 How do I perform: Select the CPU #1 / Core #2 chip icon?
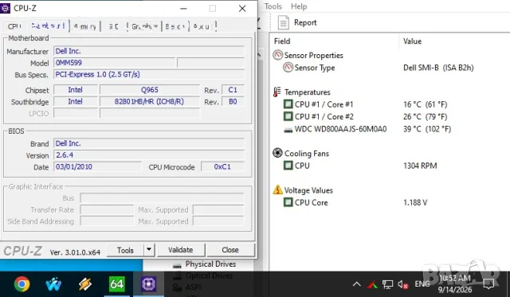288,116
